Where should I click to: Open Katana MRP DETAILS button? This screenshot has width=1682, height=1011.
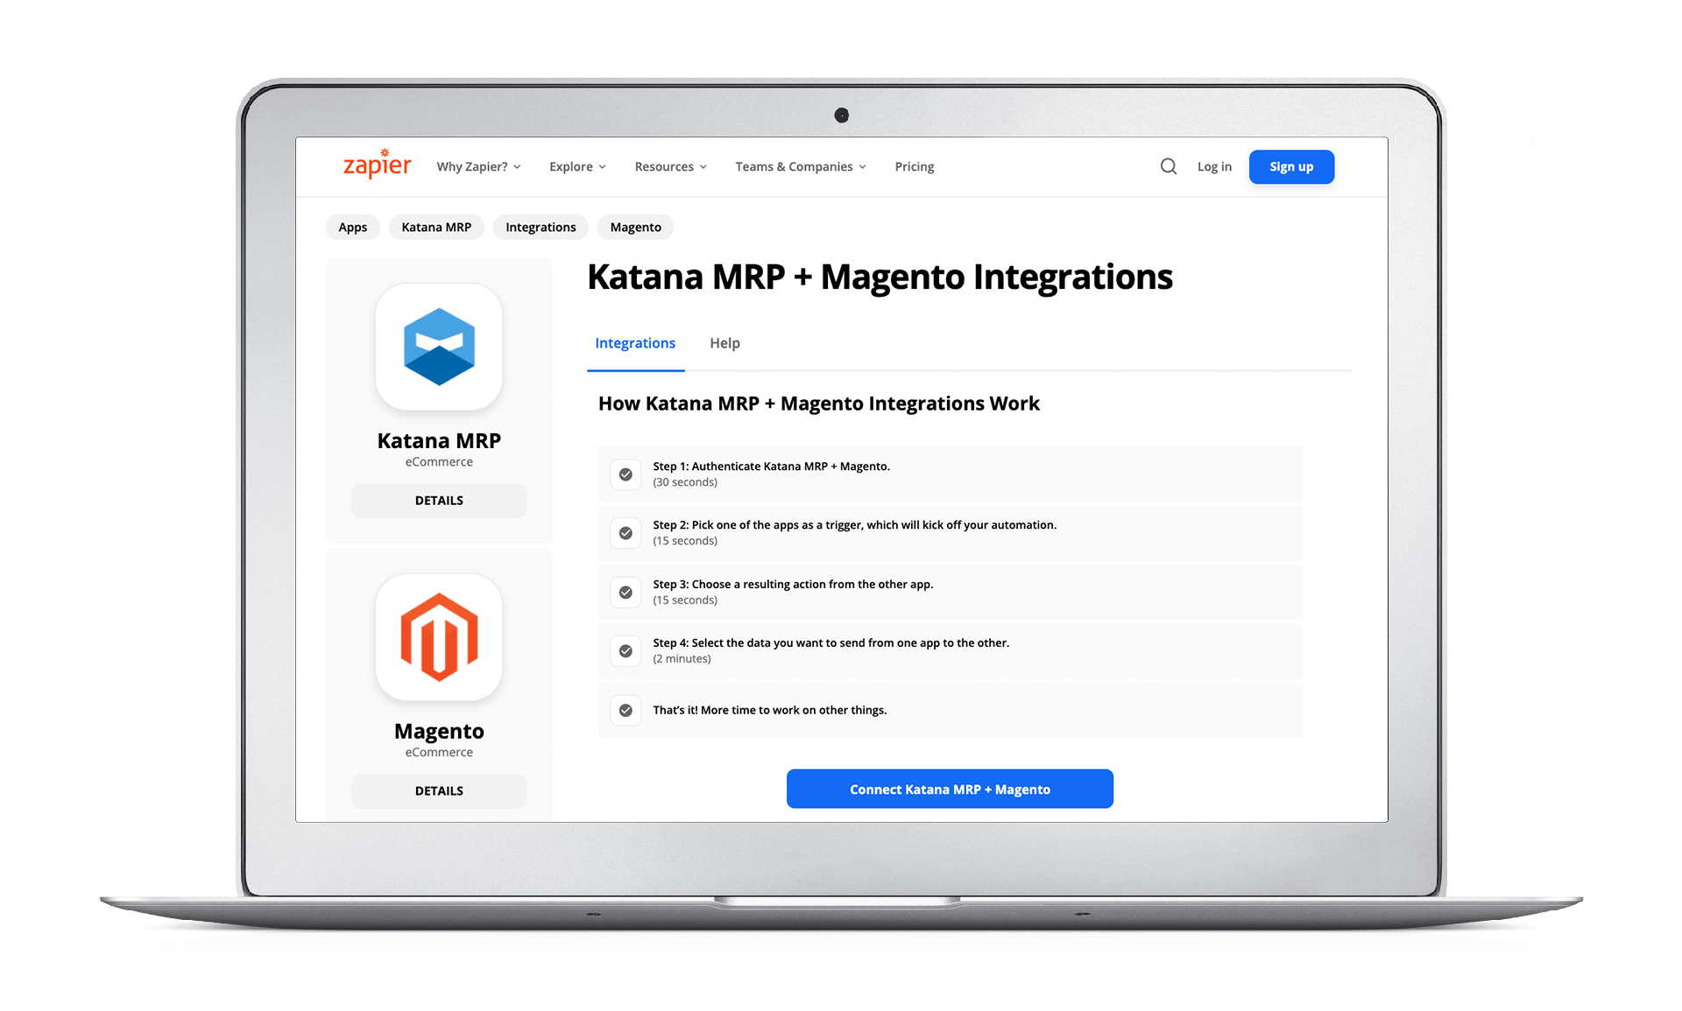point(439,501)
